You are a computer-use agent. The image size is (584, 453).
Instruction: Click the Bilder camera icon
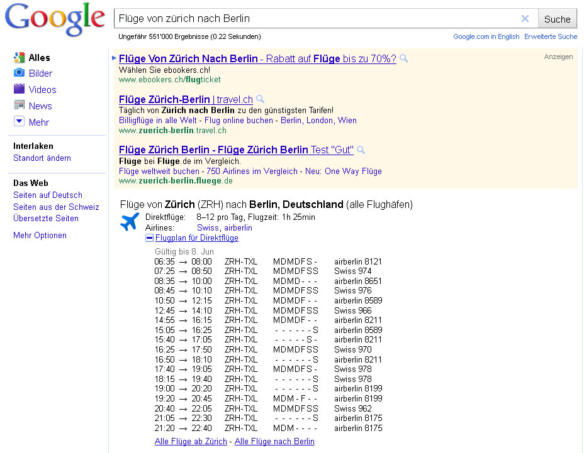(x=19, y=73)
